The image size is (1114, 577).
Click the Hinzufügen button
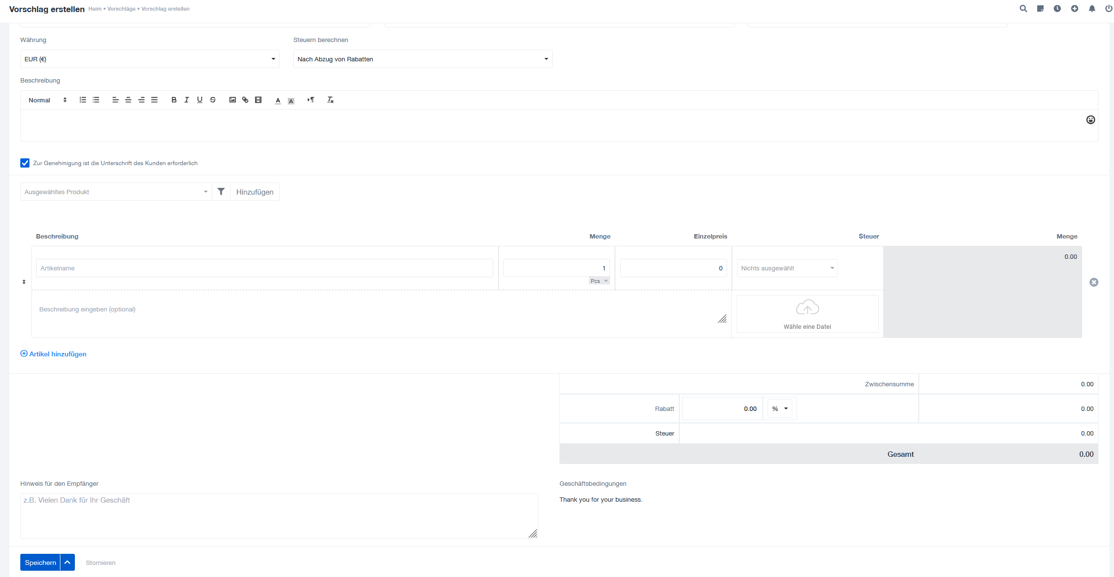[x=255, y=192]
